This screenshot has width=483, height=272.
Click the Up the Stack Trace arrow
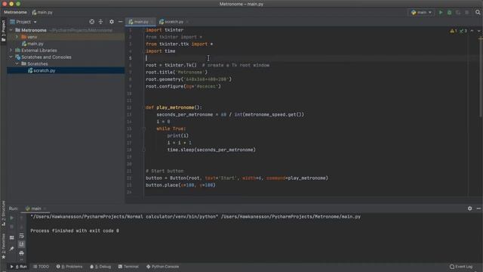click(22, 218)
